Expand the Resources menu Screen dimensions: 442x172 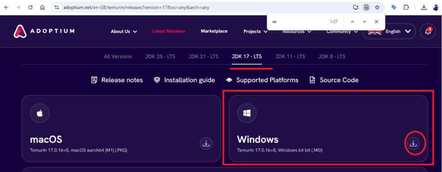point(297,31)
